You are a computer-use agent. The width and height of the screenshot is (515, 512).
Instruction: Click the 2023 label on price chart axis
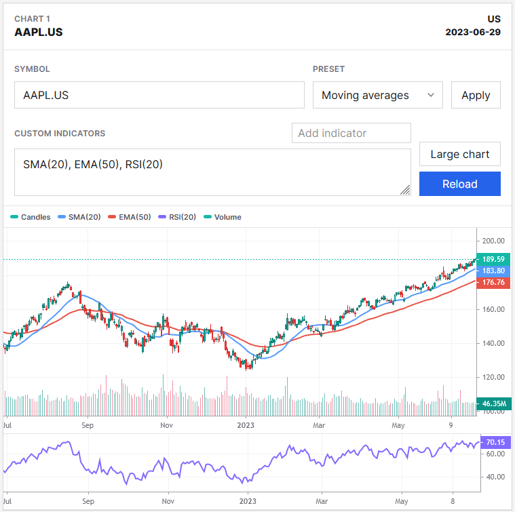246,425
